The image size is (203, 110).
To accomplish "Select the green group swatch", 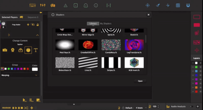I will [9, 69].
